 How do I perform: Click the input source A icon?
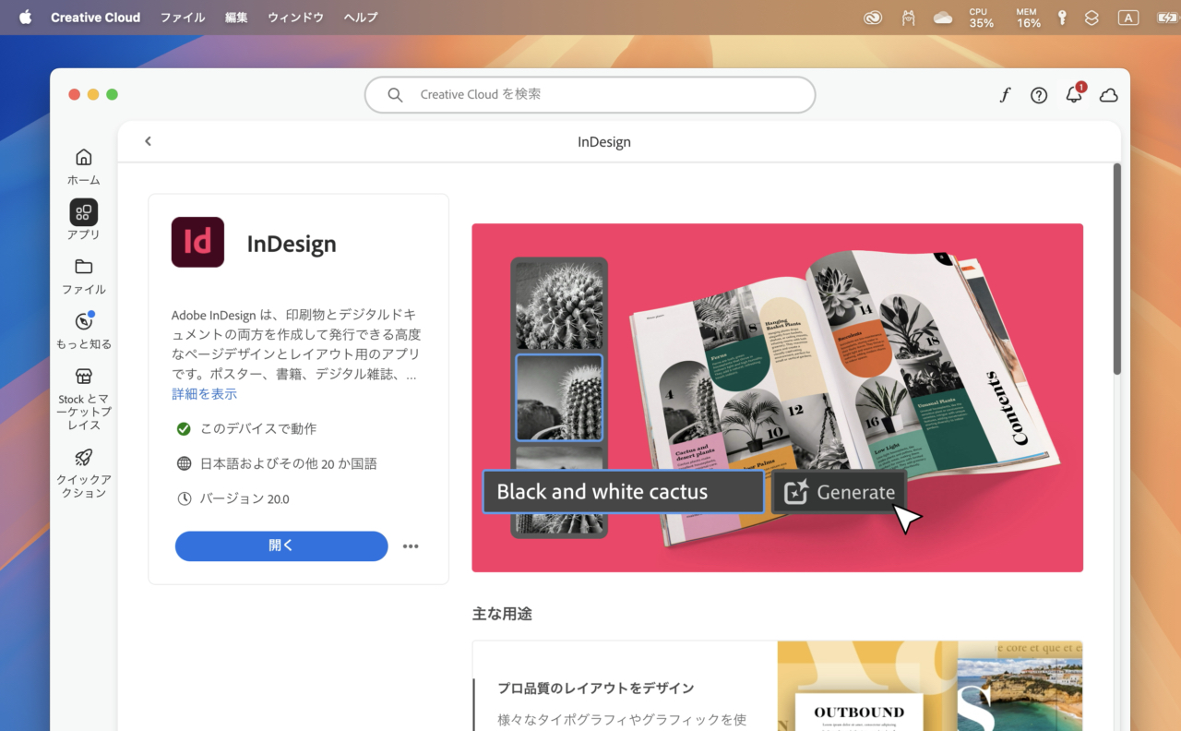point(1127,18)
